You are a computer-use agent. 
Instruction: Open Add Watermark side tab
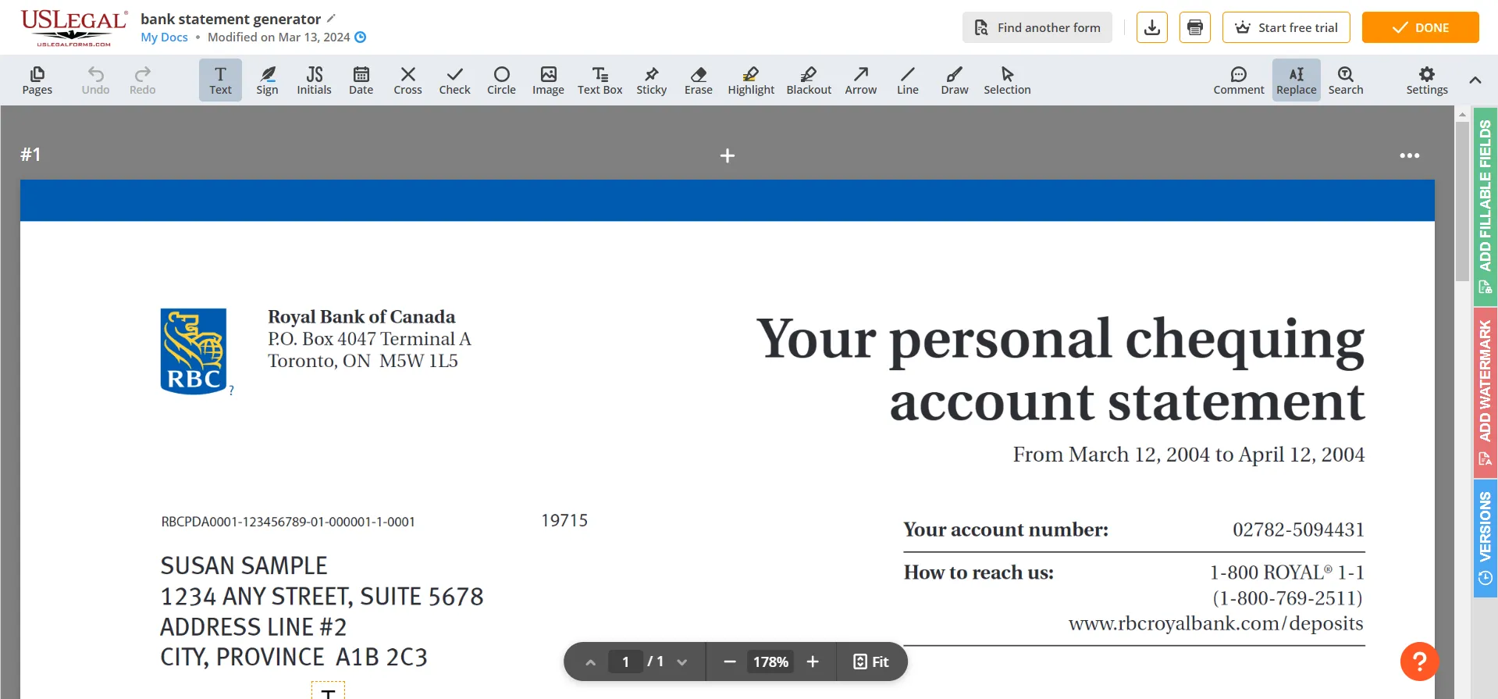[x=1485, y=394]
